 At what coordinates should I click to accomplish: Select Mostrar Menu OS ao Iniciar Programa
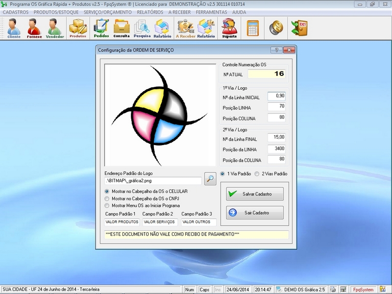click(x=107, y=206)
